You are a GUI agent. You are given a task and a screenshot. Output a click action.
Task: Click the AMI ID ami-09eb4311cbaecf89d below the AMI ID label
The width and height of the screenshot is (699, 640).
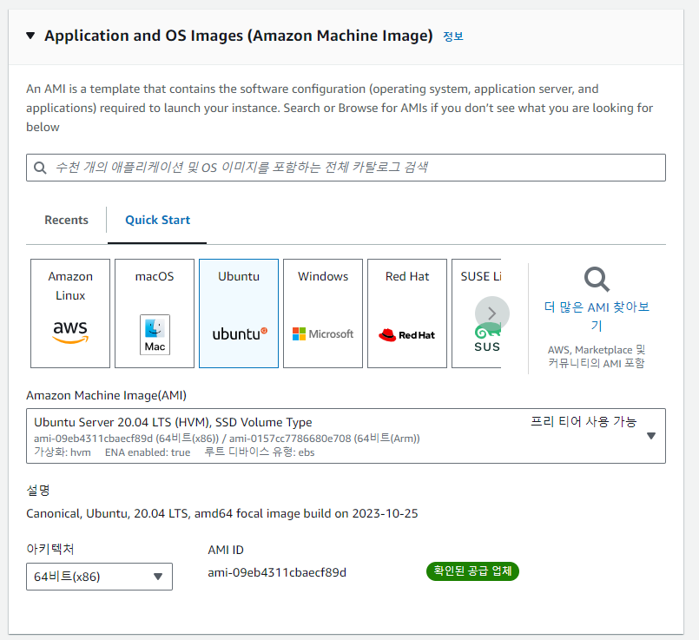pyautogui.click(x=277, y=572)
